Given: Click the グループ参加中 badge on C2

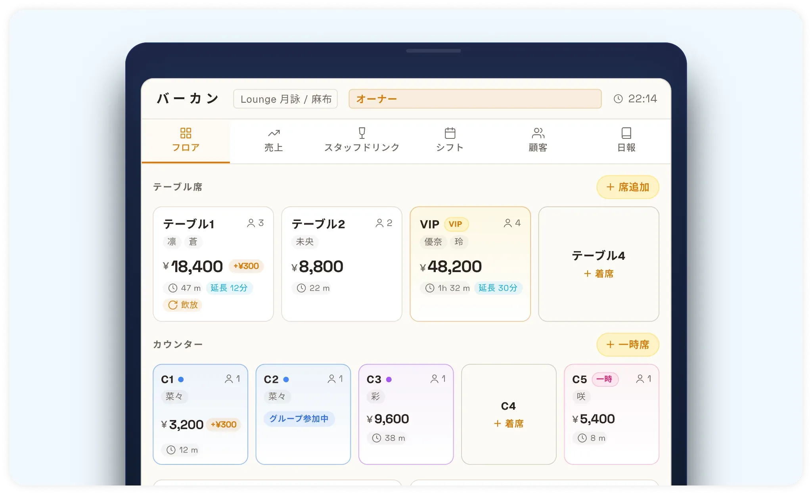Looking at the screenshot, I should (299, 419).
